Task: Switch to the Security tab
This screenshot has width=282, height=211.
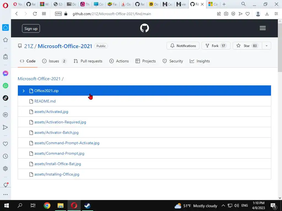Action: pos(173,61)
